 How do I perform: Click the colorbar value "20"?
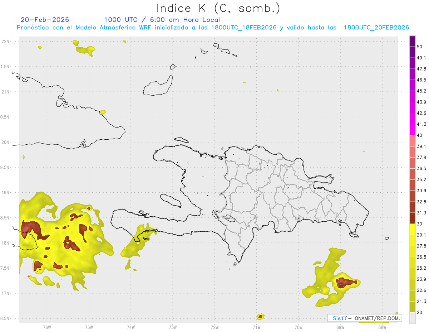(x=420, y=312)
